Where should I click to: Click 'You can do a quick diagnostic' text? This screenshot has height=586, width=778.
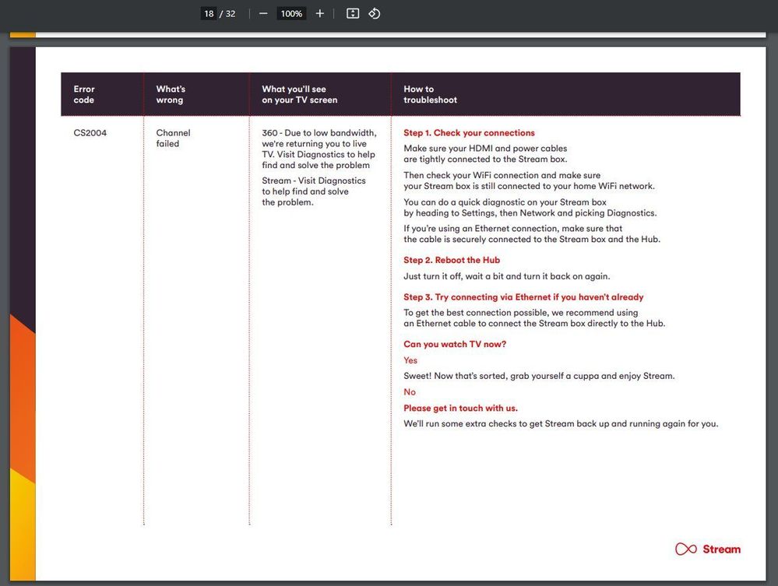pos(530,207)
